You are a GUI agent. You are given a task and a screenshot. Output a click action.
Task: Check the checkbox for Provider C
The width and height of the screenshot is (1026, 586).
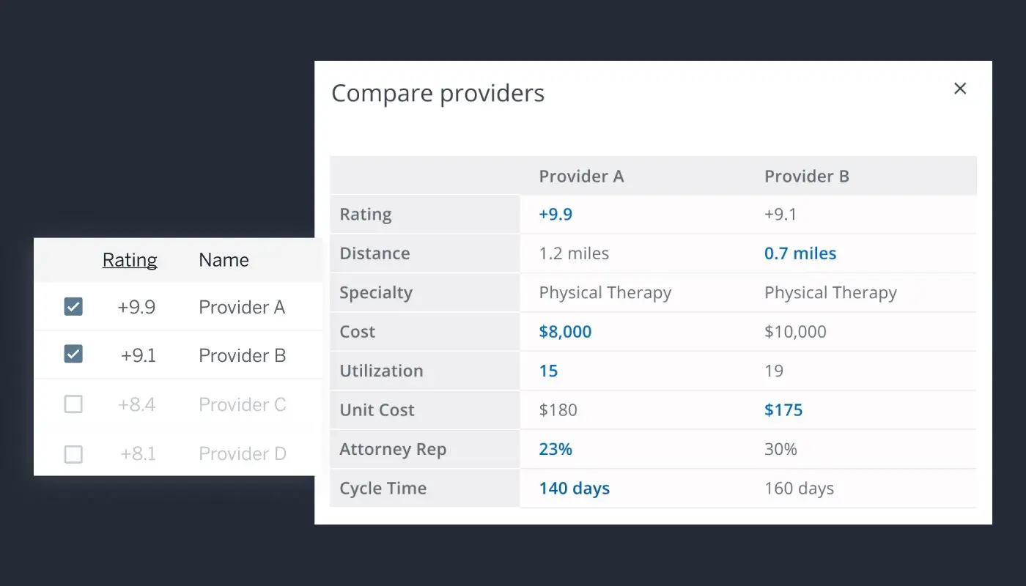[73, 404]
